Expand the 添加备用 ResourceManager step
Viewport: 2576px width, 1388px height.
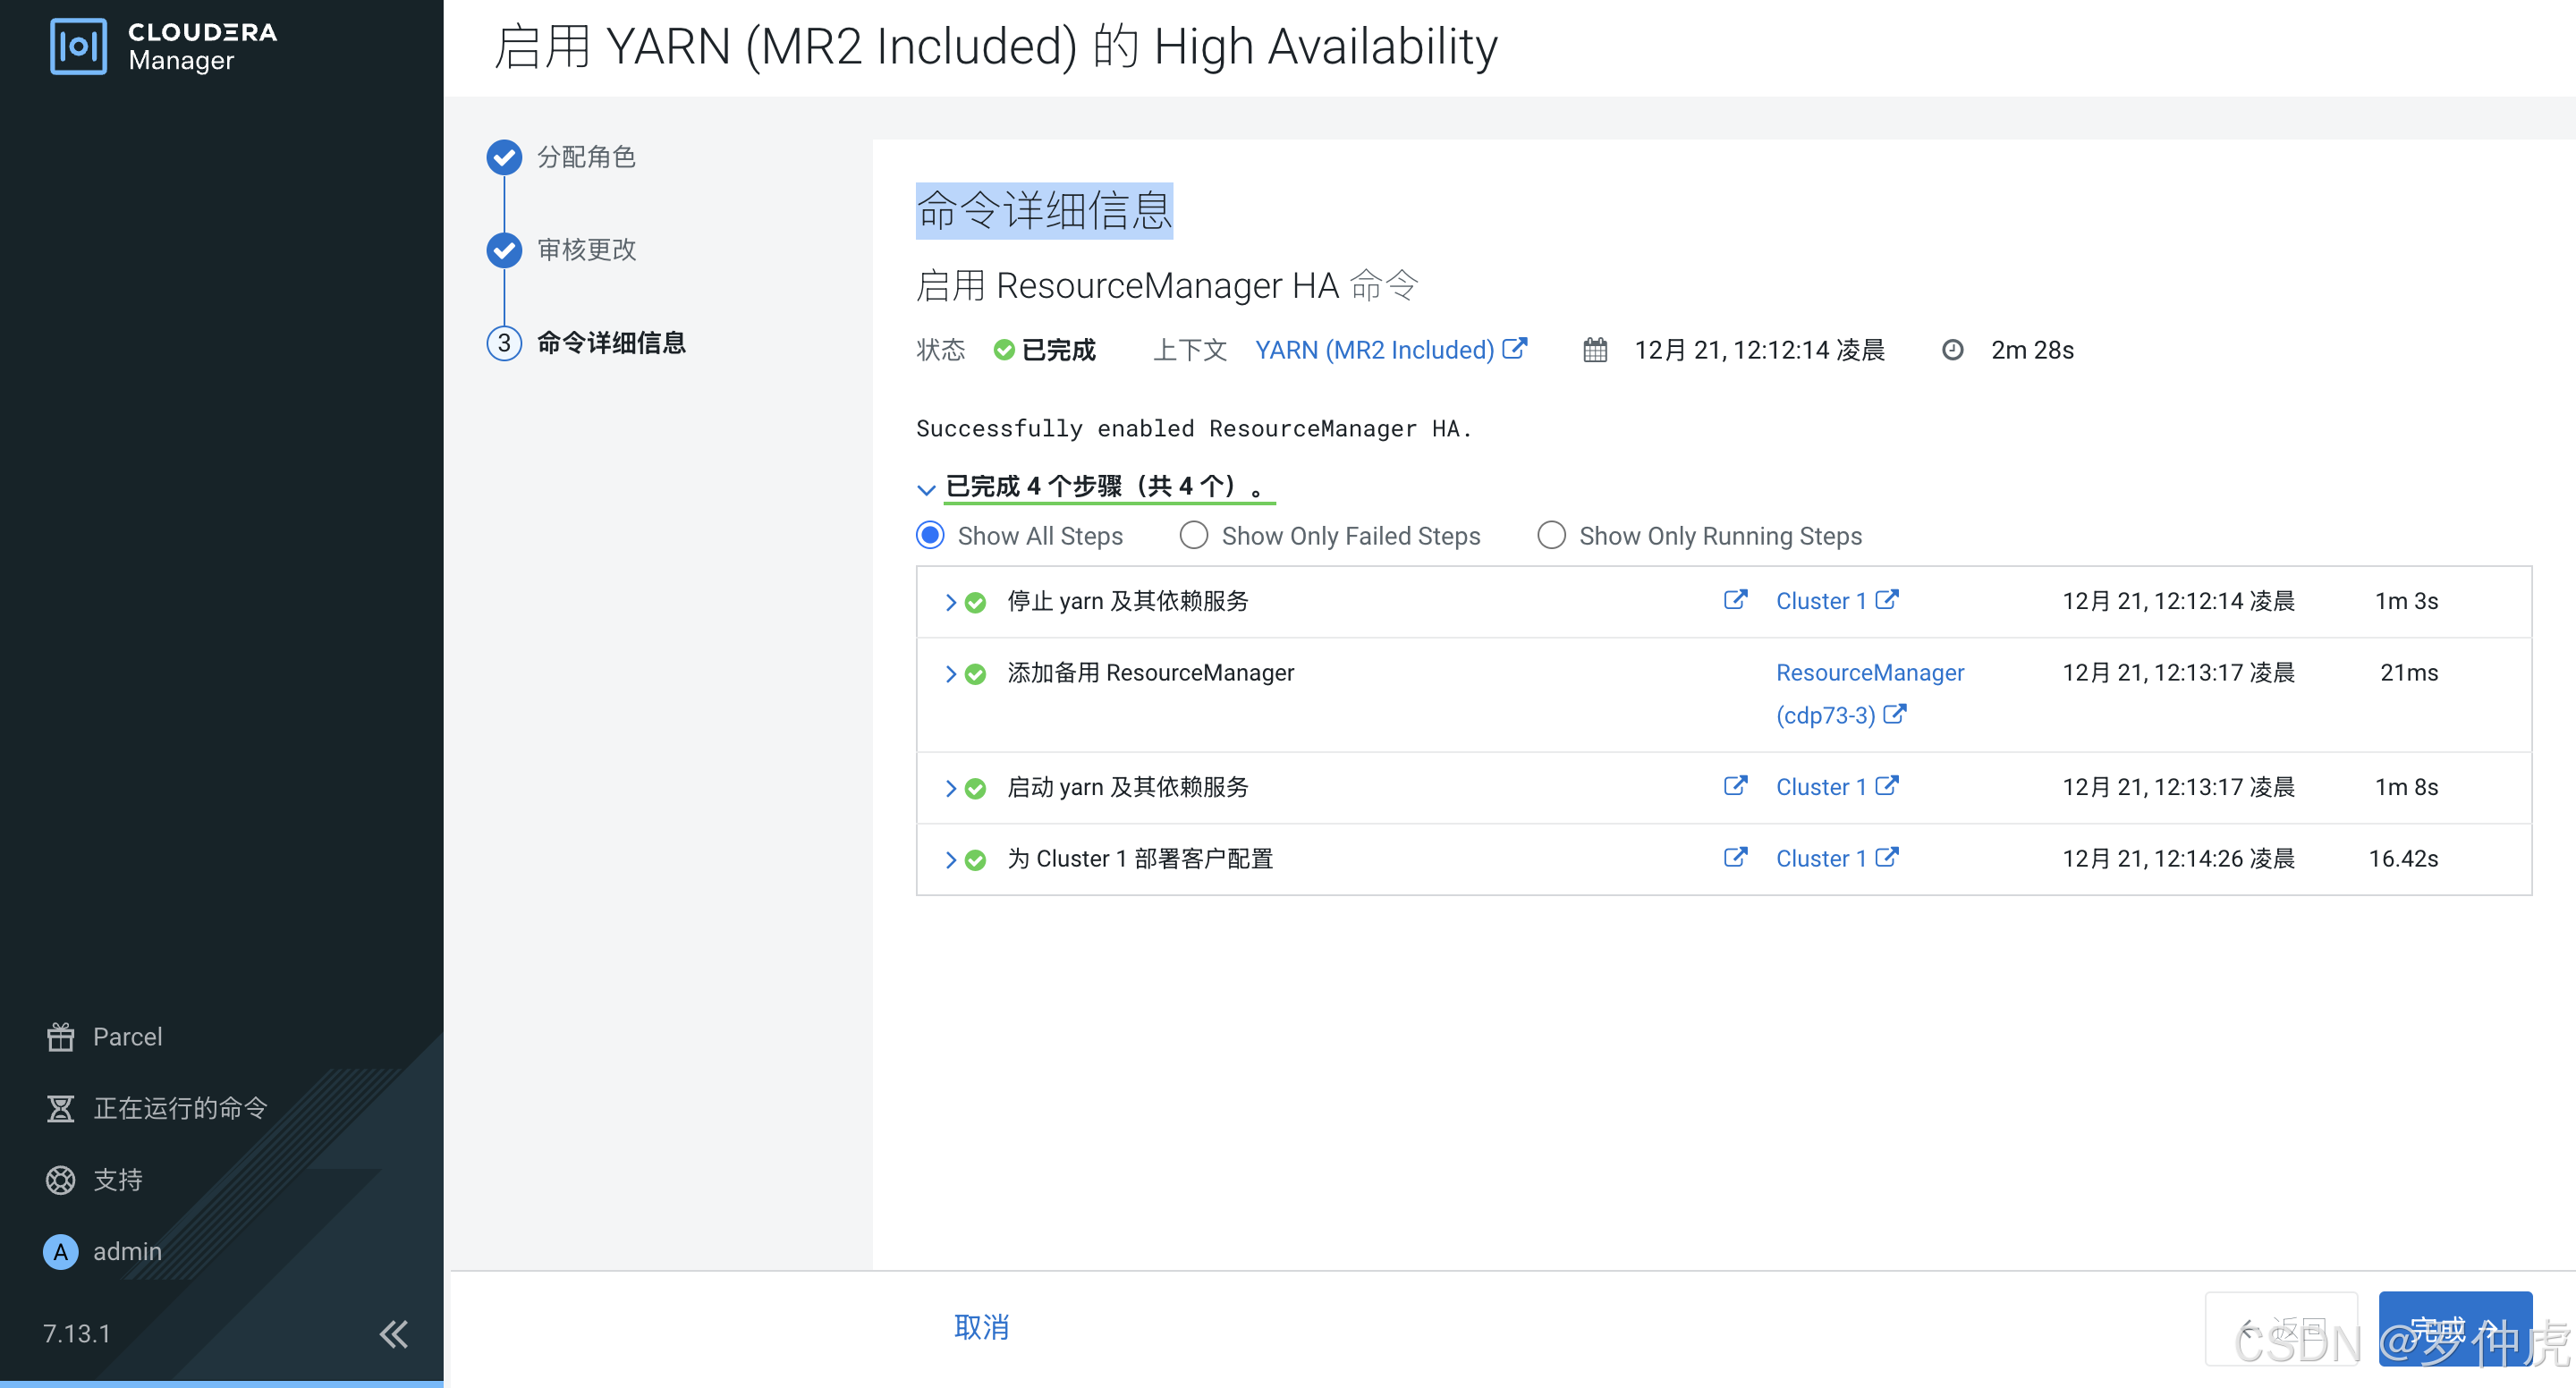[x=950, y=674]
